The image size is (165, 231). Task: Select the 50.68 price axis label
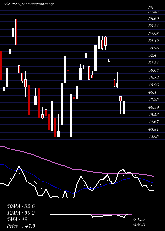point(154,70)
